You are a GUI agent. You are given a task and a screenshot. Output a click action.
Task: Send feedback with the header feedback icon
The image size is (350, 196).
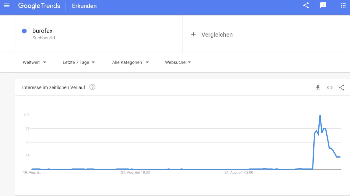coord(323,5)
